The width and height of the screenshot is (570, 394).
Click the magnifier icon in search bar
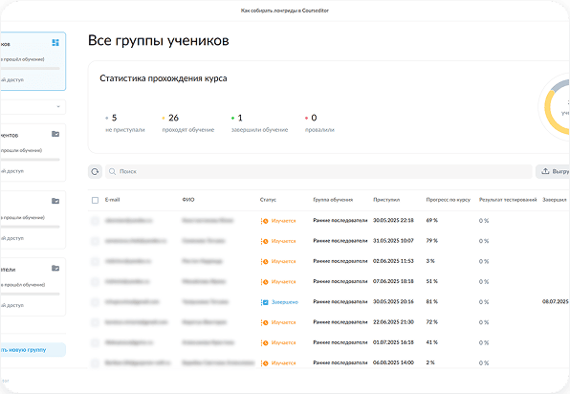click(x=112, y=171)
